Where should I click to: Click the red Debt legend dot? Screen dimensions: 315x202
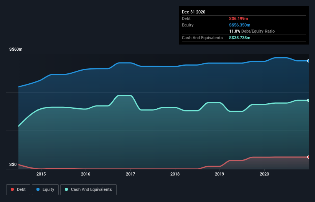coord(13,189)
